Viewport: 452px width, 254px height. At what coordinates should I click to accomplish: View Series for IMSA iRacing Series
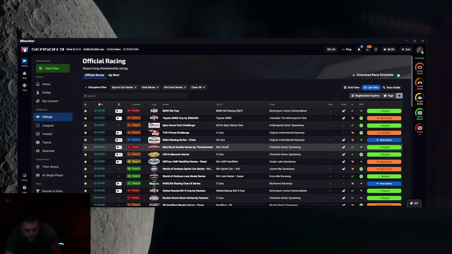click(x=384, y=140)
